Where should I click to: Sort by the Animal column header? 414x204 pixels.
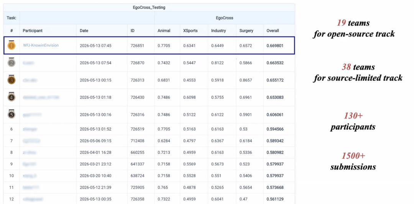click(164, 31)
